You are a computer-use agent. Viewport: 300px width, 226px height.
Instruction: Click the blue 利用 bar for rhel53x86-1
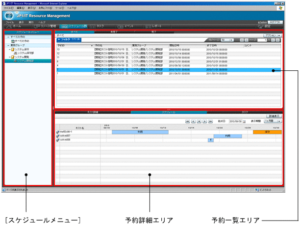click(x=140, y=132)
